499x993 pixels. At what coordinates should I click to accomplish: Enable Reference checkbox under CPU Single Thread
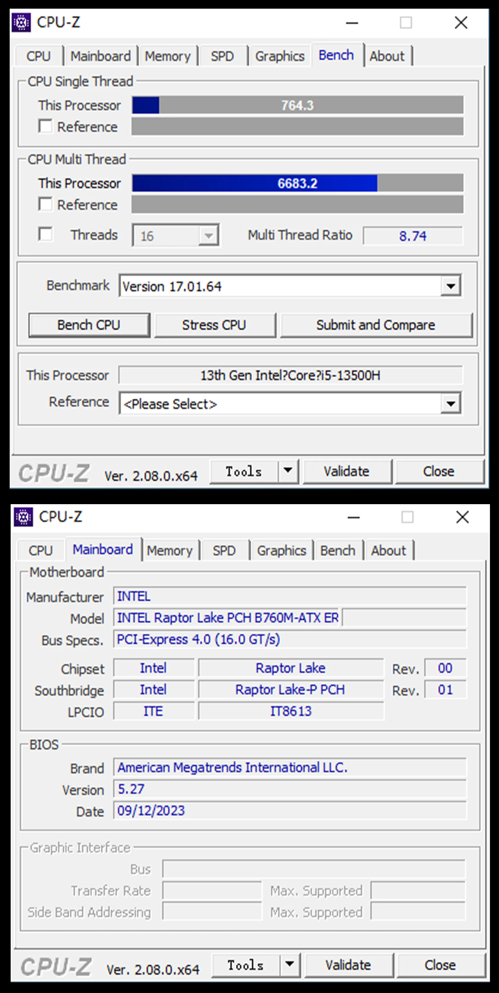point(46,127)
